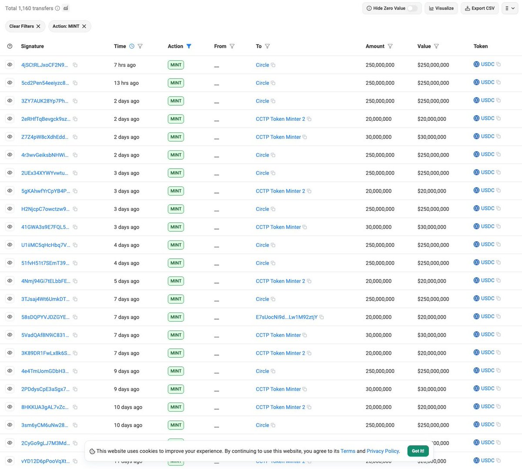Open the From column filter

(x=232, y=46)
